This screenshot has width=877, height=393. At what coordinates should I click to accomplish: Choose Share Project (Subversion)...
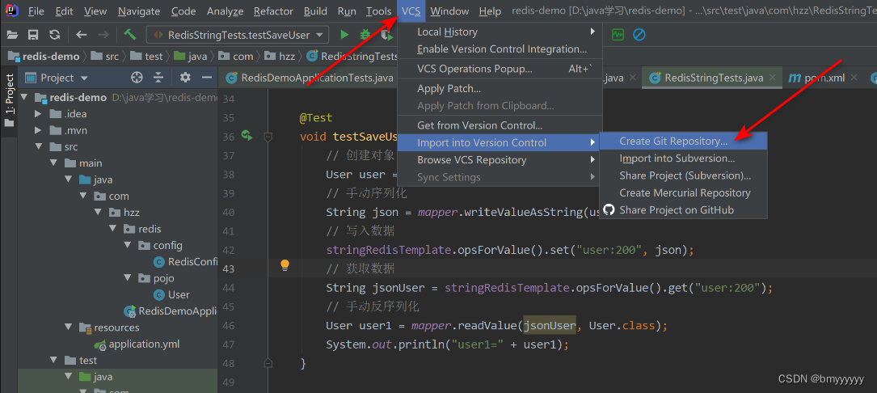pyautogui.click(x=683, y=175)
